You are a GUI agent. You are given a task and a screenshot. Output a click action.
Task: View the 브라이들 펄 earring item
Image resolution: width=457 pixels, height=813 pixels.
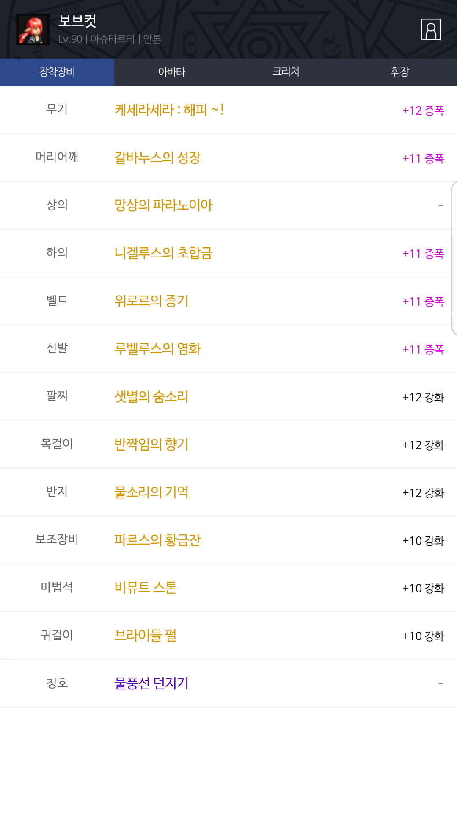(146, 636)
